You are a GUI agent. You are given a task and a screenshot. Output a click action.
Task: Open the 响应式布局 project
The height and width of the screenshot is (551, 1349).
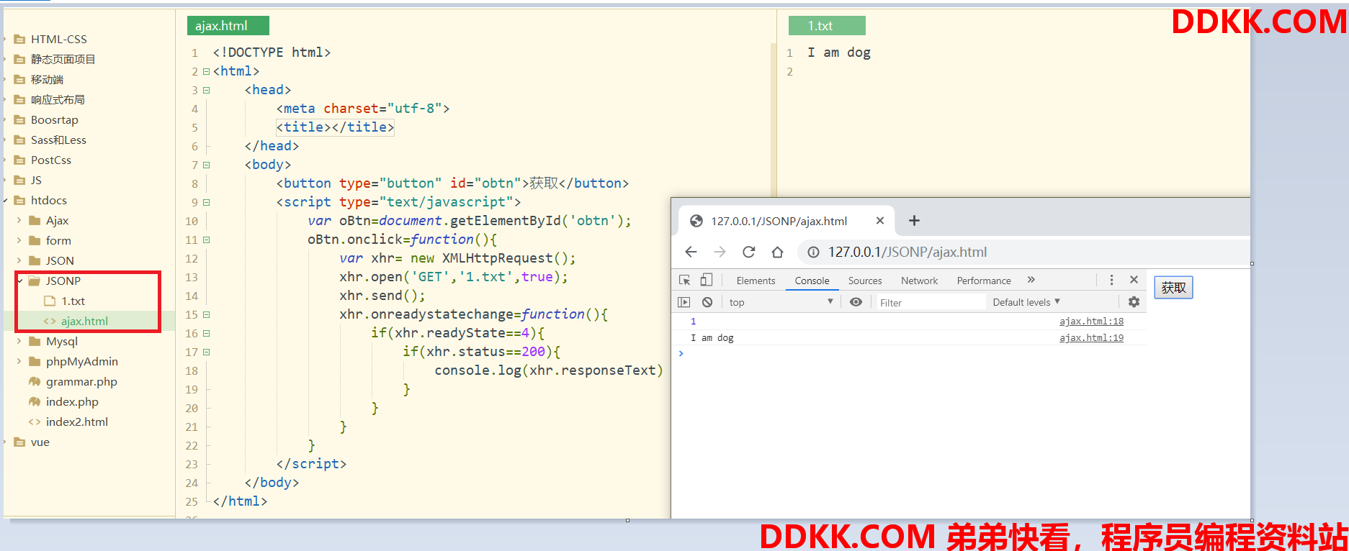58,100
